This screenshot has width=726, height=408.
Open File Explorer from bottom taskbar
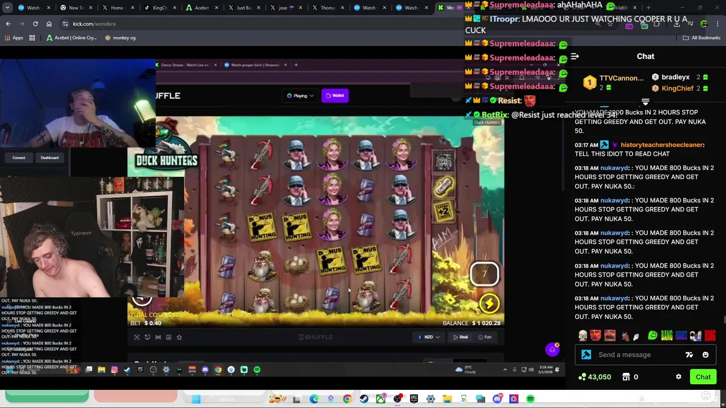pyautogui.click(x=447, y=399)
